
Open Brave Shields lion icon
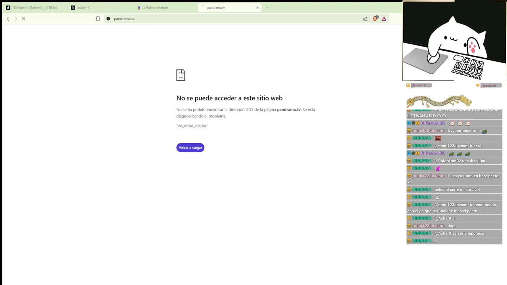(375, 18)
